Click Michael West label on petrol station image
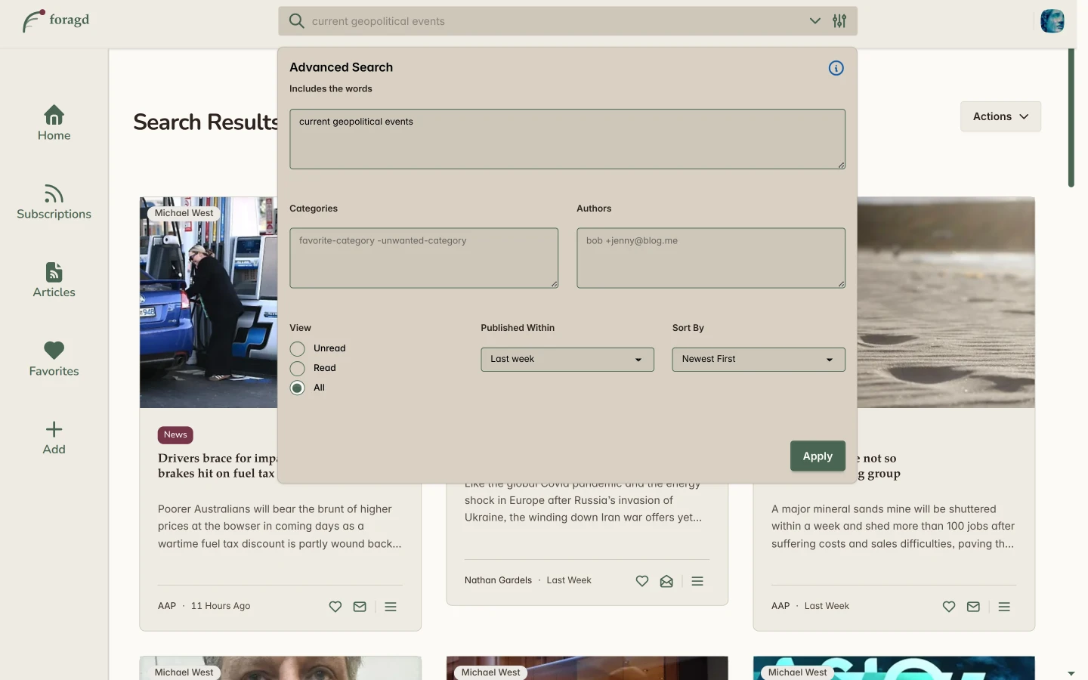Screen dimensions: 1088x680 tap(184, 214)
